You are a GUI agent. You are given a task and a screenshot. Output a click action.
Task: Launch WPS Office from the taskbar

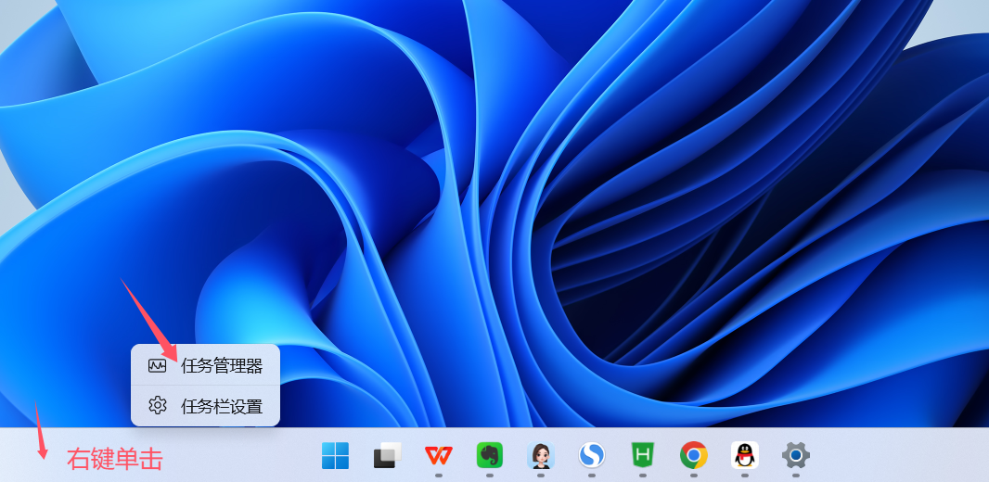coord(439,455)
